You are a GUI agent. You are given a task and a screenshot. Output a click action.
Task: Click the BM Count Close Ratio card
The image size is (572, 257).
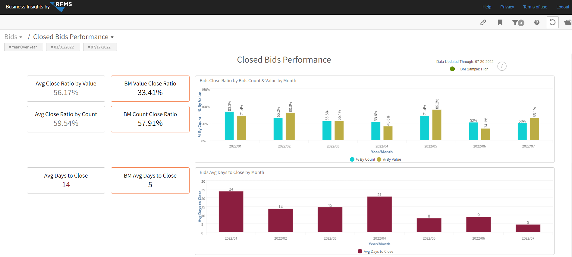[x=150, y=119]
